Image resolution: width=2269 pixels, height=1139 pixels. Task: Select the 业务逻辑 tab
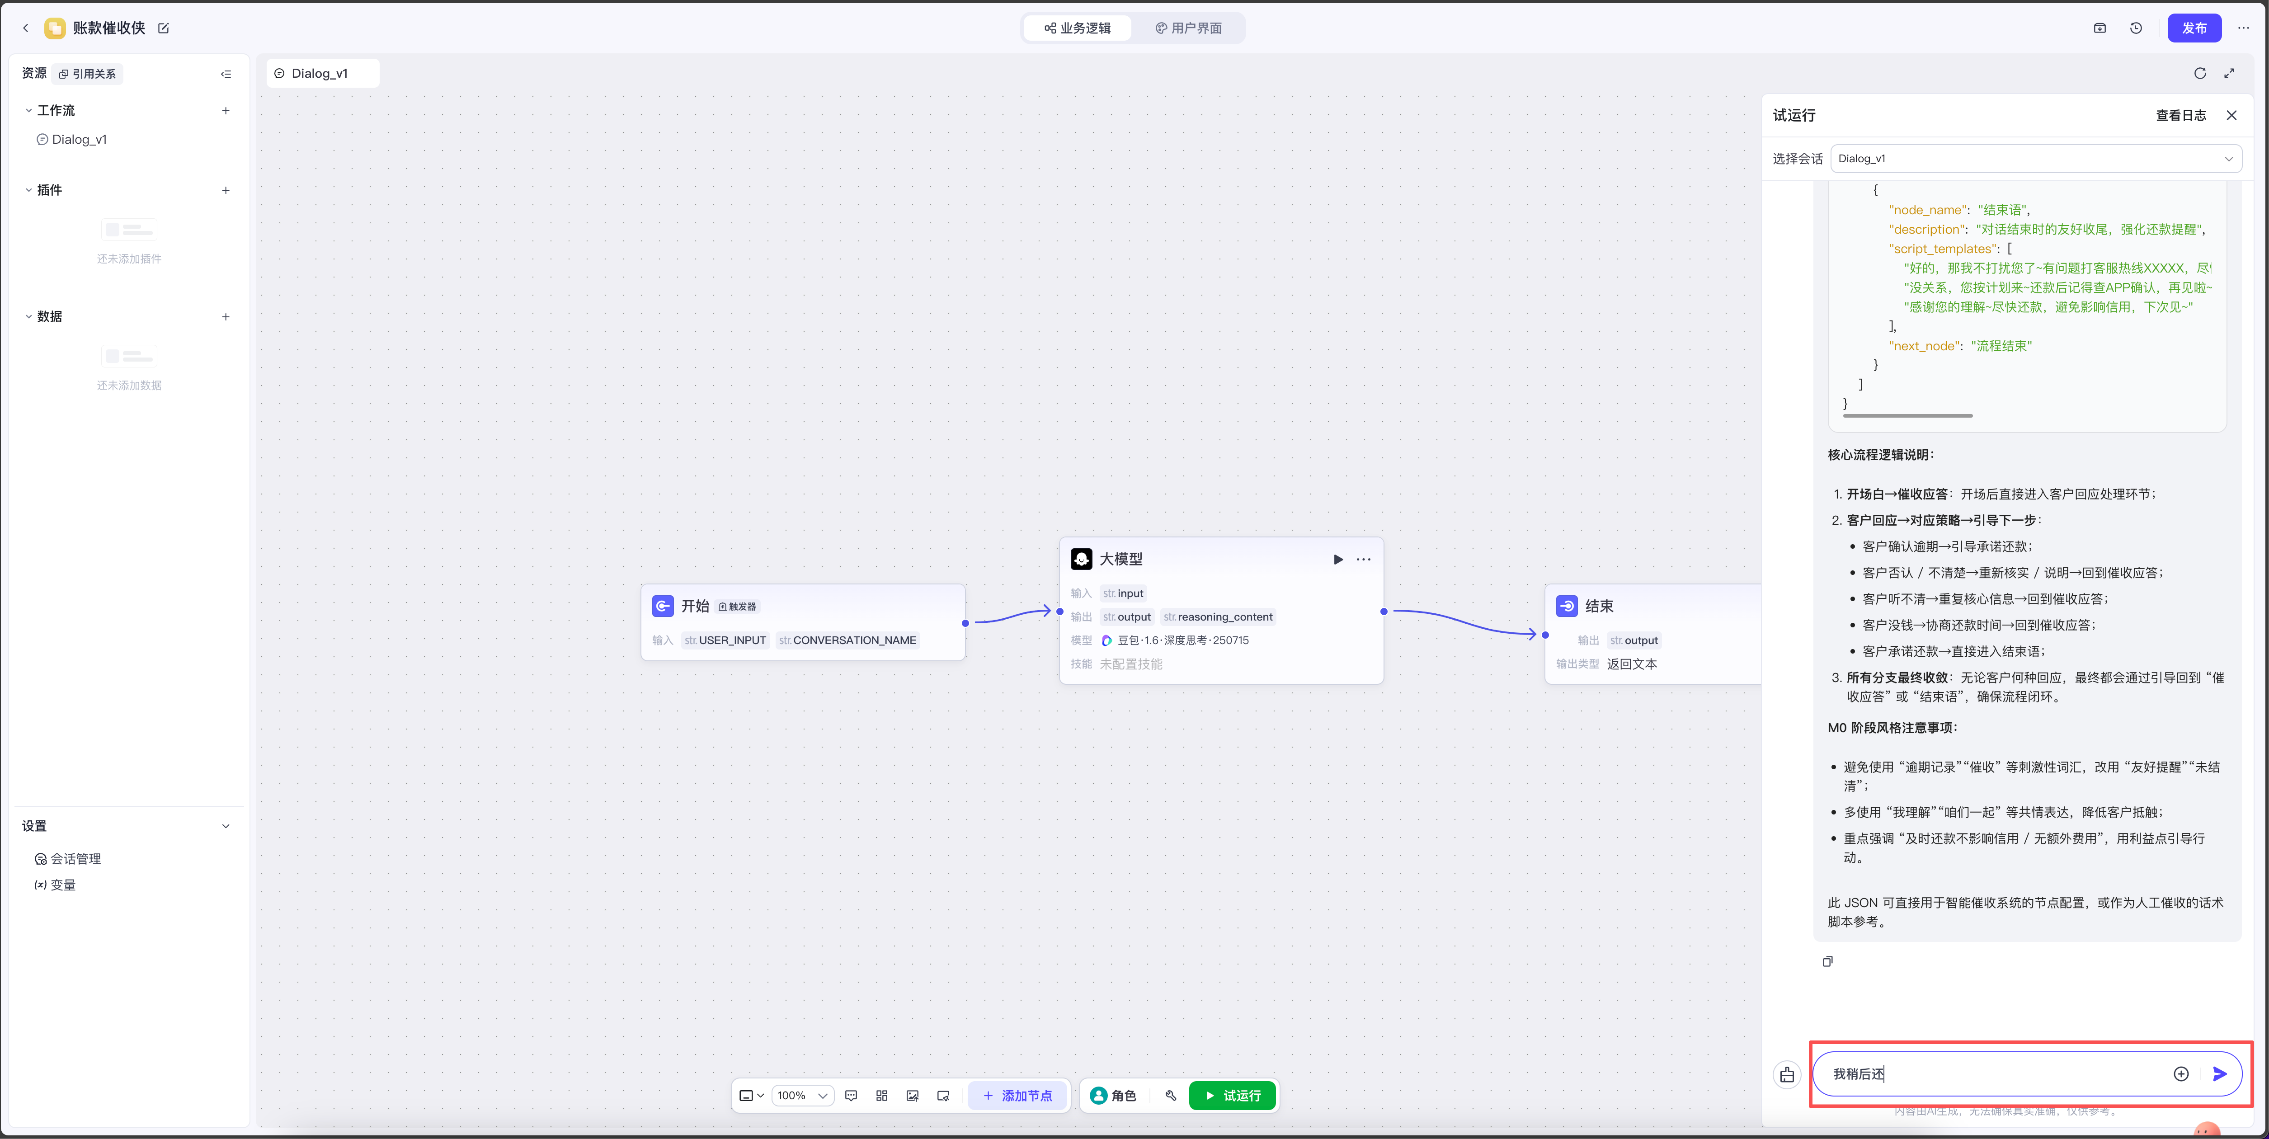(x=1076, y=28)
